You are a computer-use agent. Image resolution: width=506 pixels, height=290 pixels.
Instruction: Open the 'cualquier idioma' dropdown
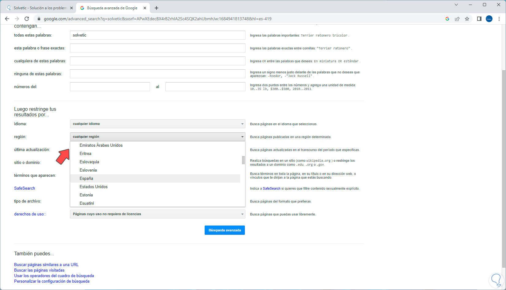158,124
